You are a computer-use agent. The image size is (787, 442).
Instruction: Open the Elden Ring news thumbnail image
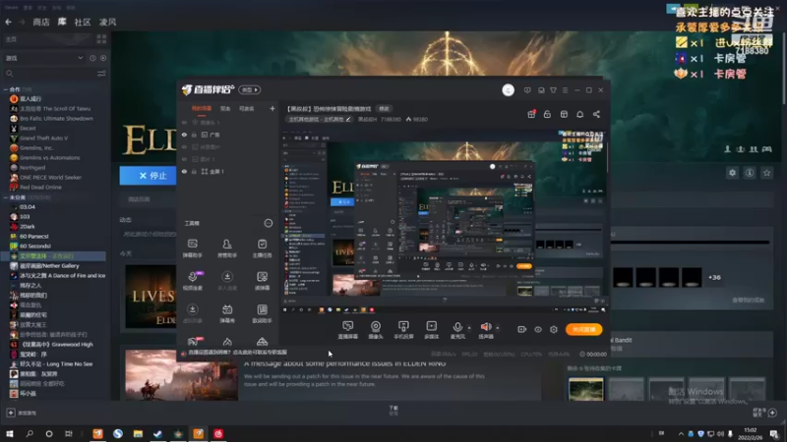point(181,374)
